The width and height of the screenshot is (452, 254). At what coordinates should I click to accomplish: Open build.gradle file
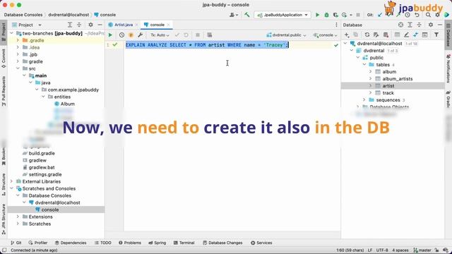pos(42,153)
